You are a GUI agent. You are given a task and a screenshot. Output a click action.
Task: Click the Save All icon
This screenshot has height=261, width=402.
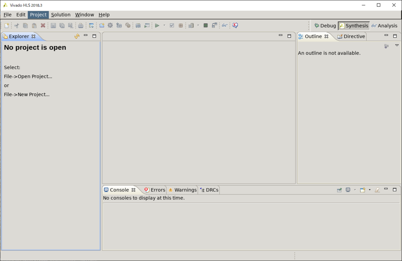click(x=62, y=25)
